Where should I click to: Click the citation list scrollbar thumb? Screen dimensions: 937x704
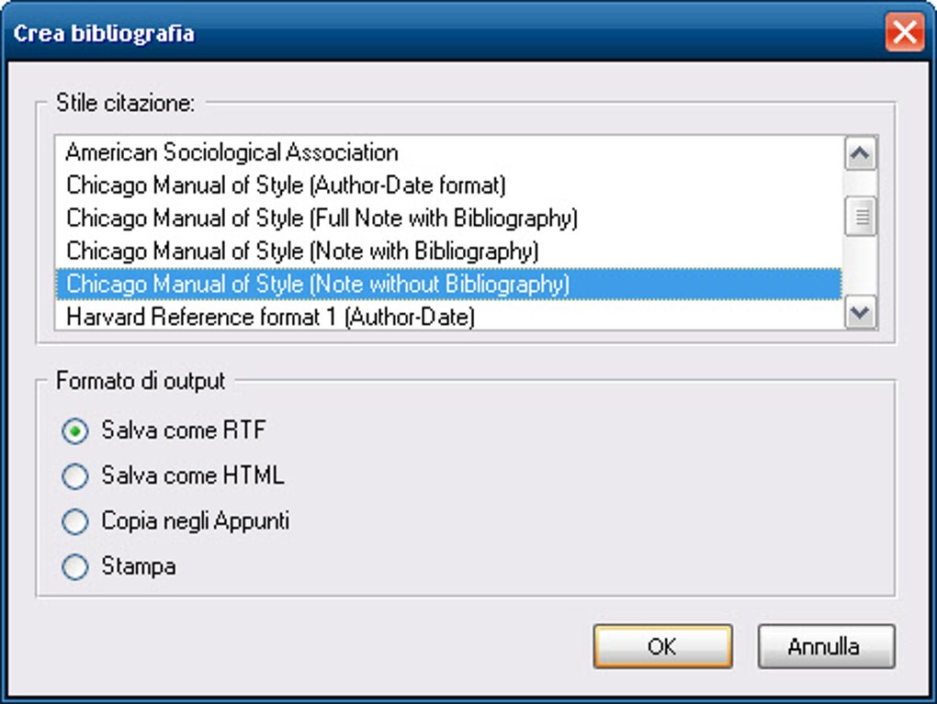[x=861, y=218]
